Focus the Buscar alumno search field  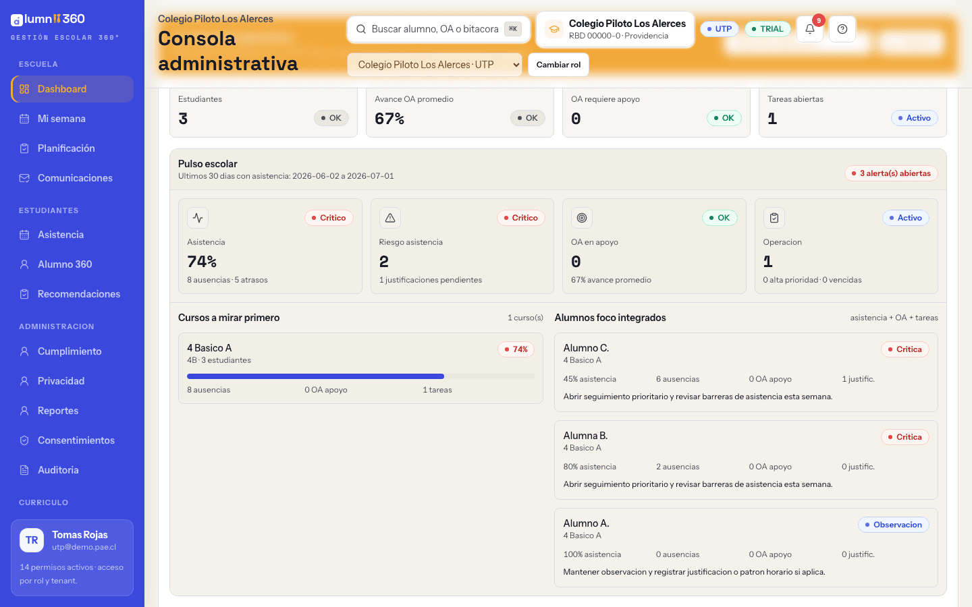(x=439, y=29)
